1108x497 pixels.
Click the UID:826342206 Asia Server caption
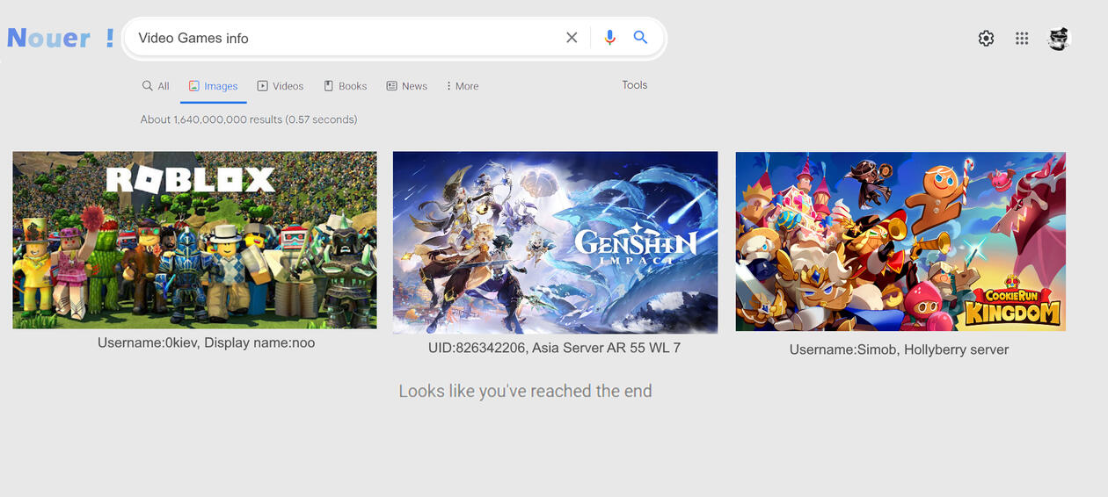554,348
